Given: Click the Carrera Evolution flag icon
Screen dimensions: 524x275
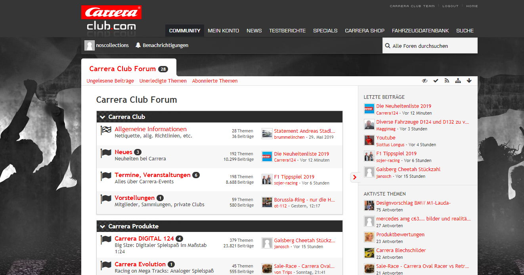Looking at the screenshot, I should pos(106,266).
